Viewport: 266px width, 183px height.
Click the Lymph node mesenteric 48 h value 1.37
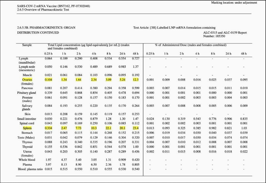(135, 67)
